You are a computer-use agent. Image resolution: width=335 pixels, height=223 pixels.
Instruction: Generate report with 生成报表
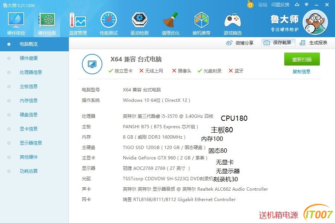[313, 43]
